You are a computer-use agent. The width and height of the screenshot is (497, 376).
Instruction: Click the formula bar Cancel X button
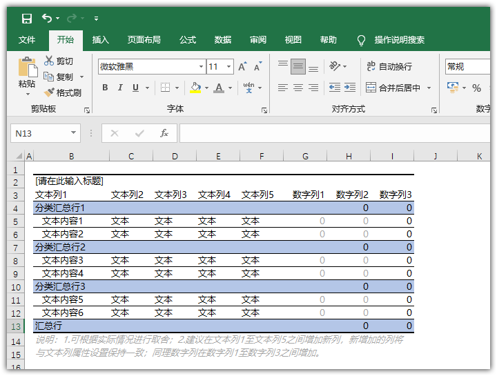(x=115, y=133)
